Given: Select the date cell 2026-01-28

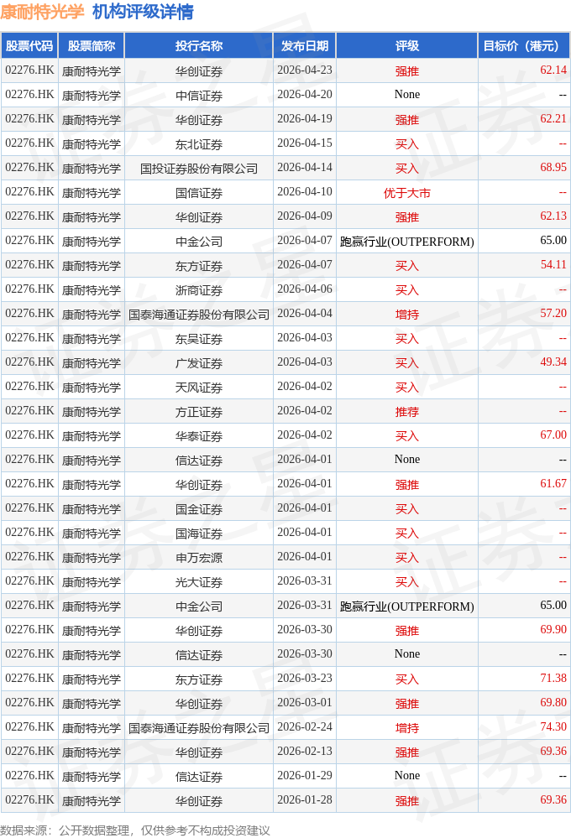Looking at the screenshot, I should click(x=305, y=799).
